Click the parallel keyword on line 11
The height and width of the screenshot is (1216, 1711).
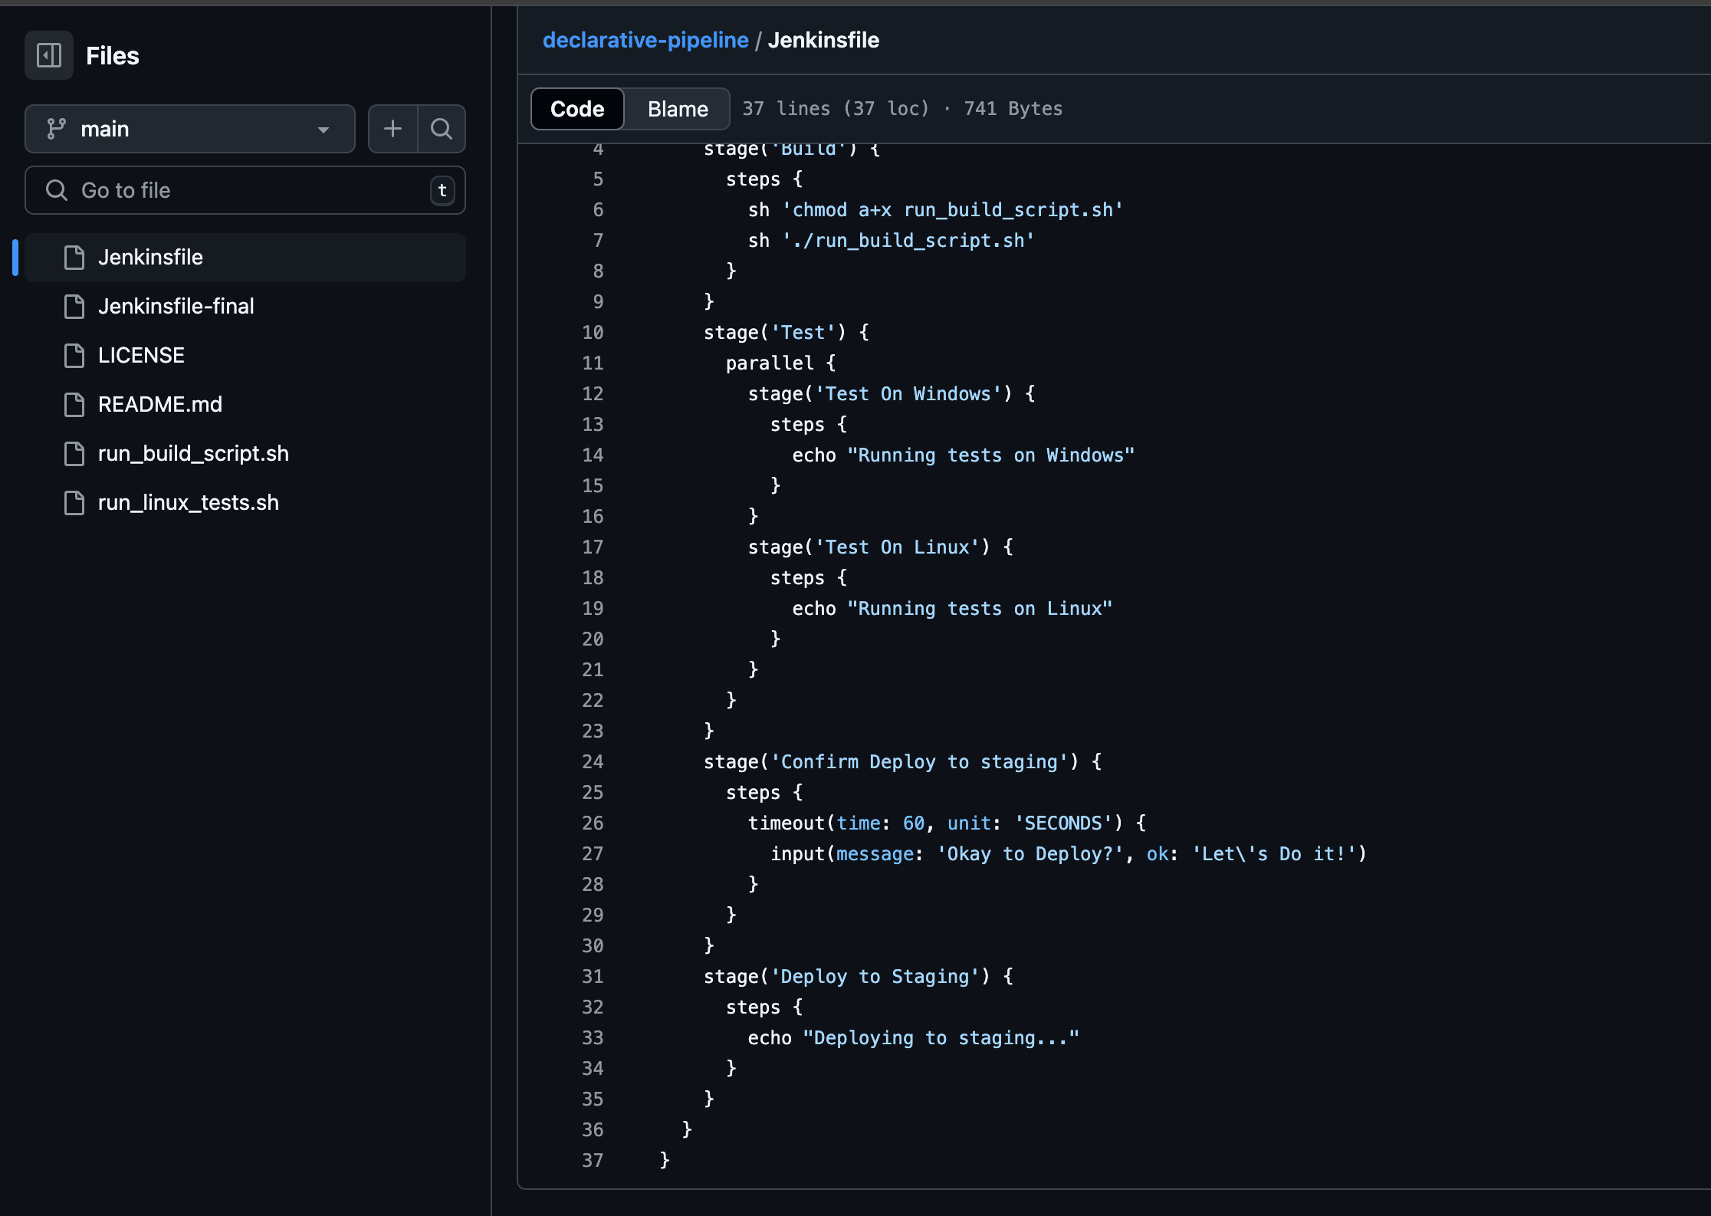770,363
